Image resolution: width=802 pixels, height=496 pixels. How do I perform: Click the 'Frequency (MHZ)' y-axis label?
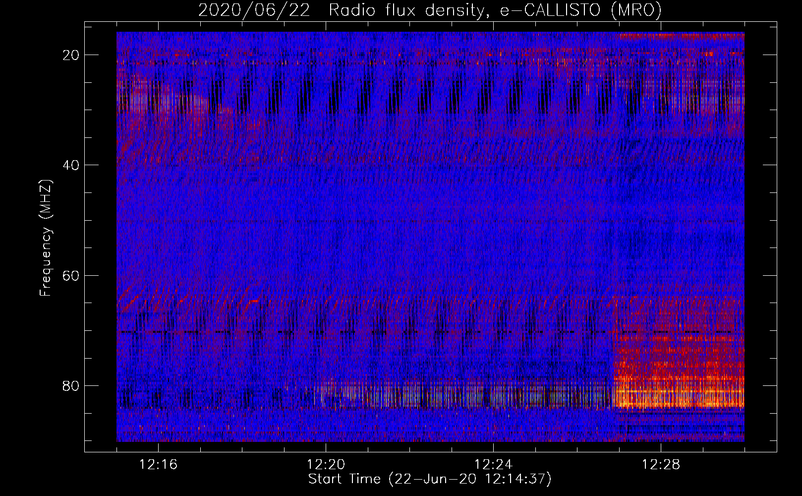coord(46,238)
